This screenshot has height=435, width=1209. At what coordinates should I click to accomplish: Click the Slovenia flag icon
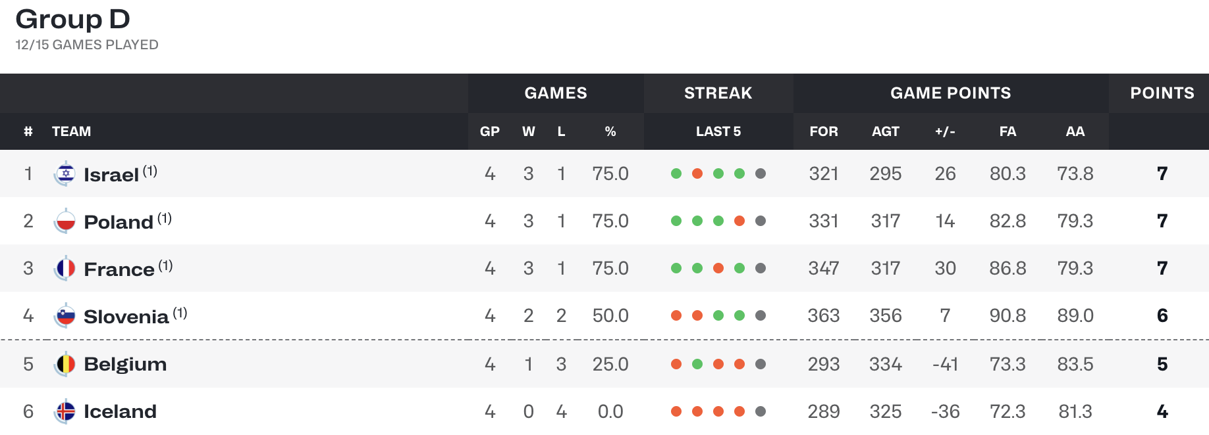click(65, 316)
